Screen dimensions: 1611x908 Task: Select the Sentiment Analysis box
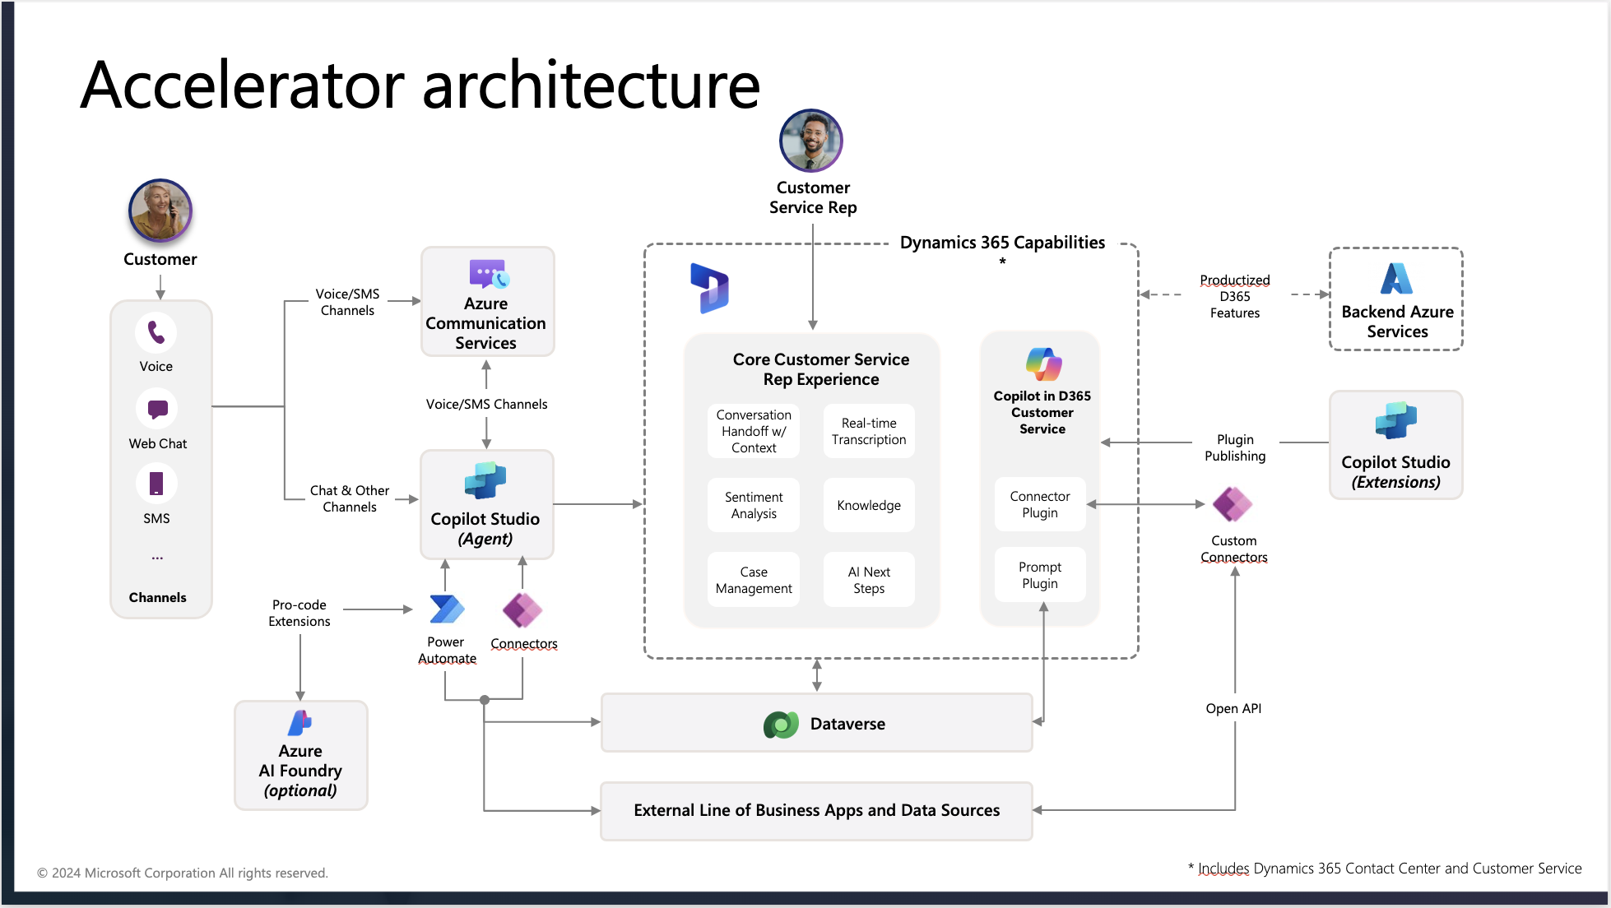754,505
